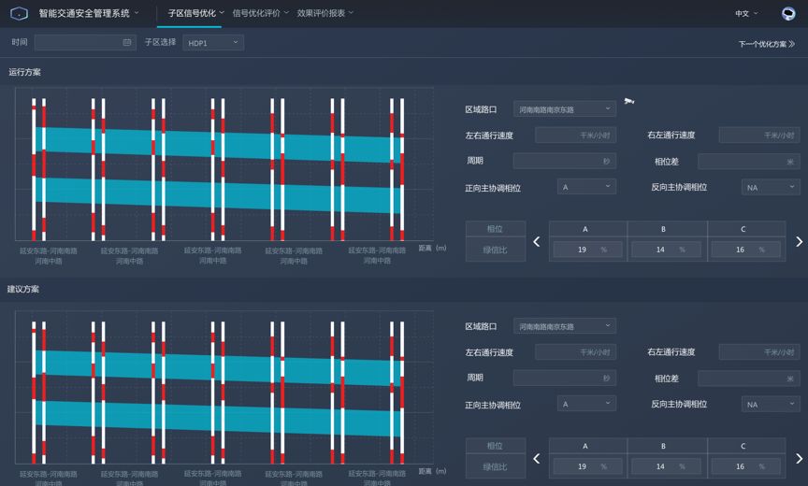
Task: Click 周期 input field in 建议方案
Action: tap(565, 378)
